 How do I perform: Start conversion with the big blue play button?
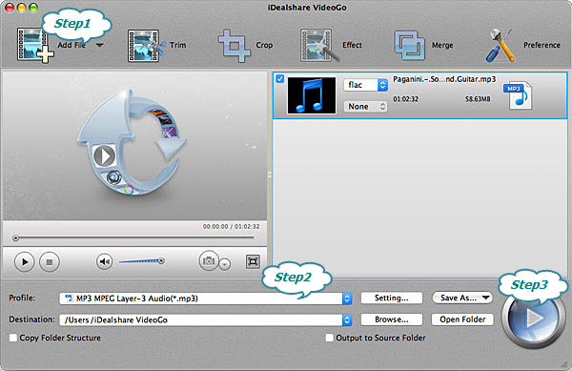pos(533,319)
